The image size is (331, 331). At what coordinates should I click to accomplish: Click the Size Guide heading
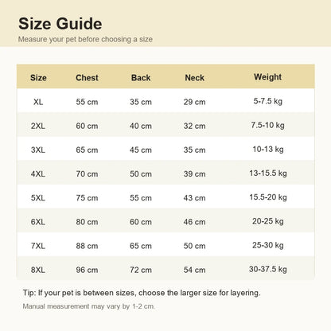pyautogui.click(x=60, y=24)
